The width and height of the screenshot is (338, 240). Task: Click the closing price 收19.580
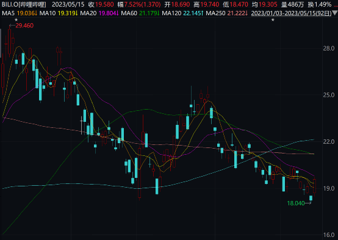[x=101, y=4]
